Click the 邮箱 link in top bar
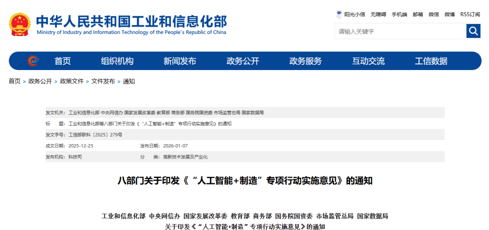Viewport: 489px width, 230px height. click(418, 14)
